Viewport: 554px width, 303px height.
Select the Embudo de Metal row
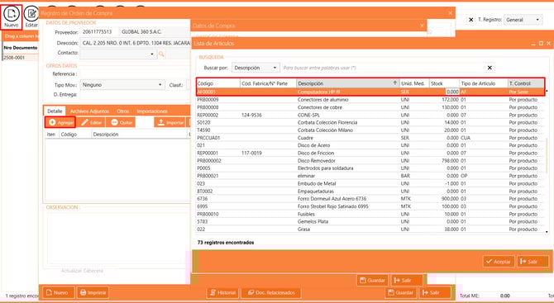(370, 183)
